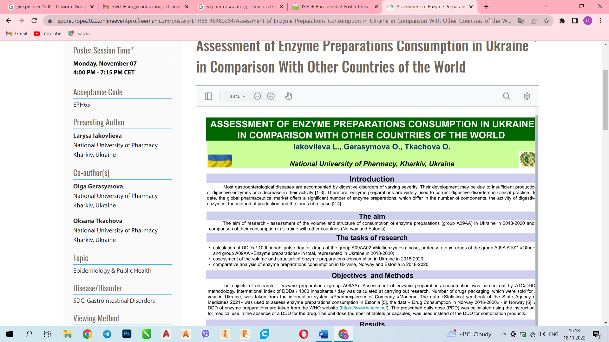Screen dimensions: 609x342
Task: Open Viber from taskbar
Action: tap(206, 334)
